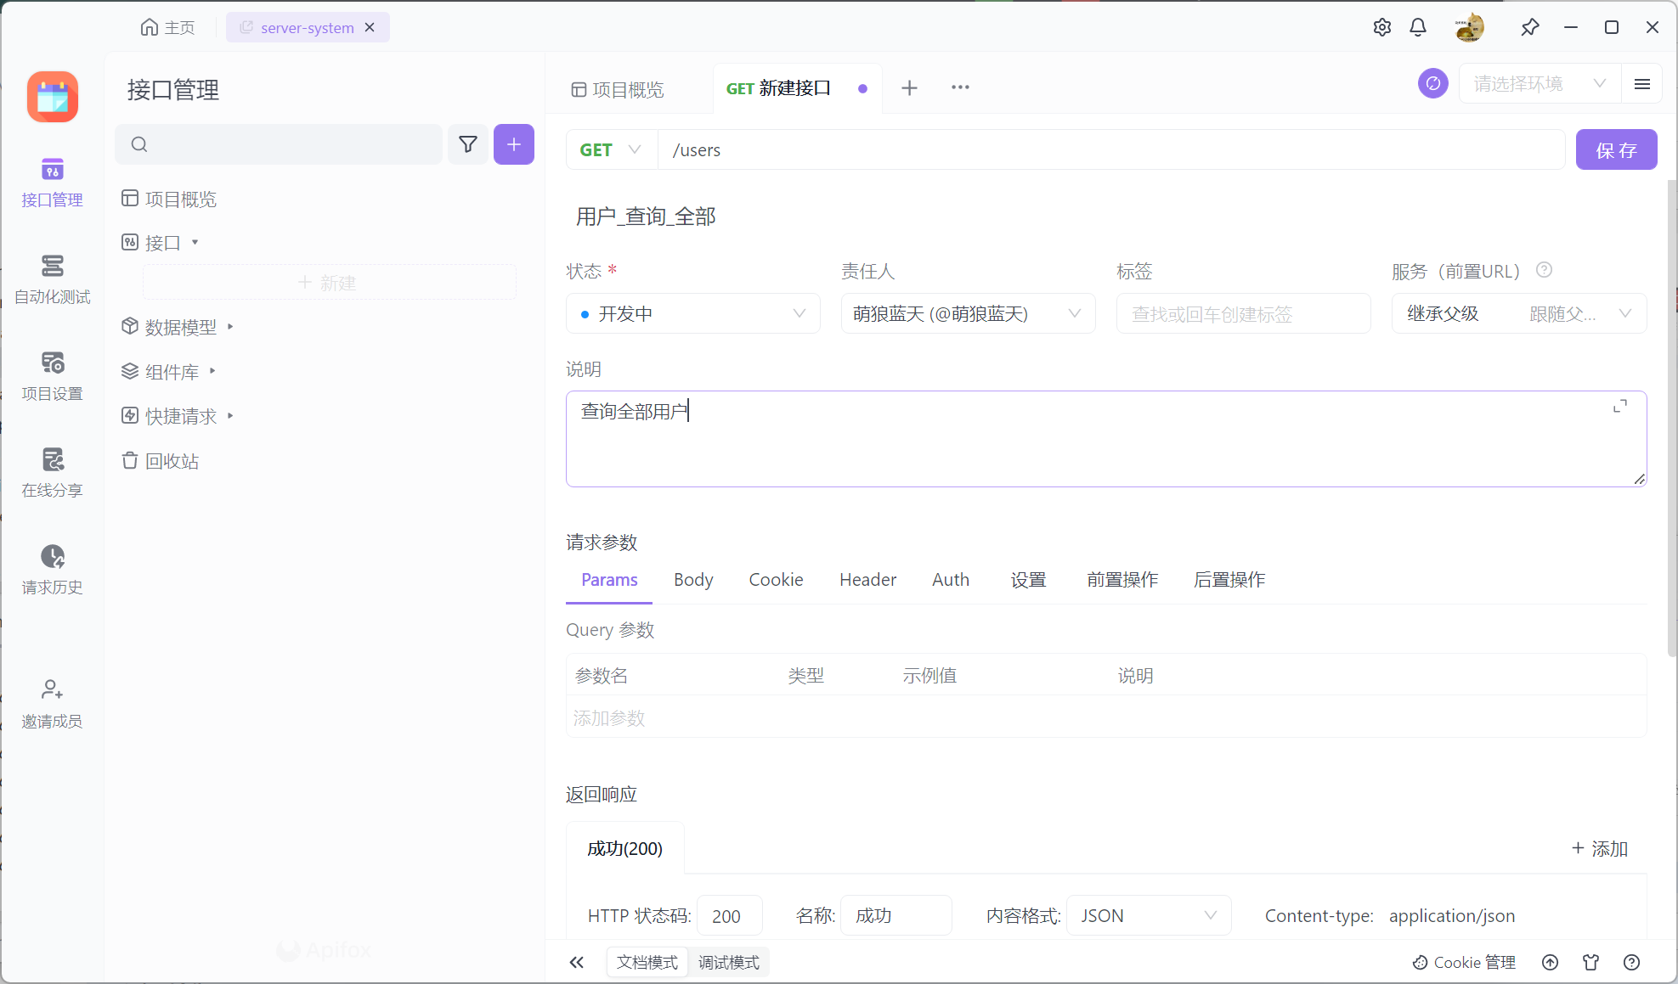Select the Auth tab
The image size is (1678, 984).
click(x=950, y=580)
